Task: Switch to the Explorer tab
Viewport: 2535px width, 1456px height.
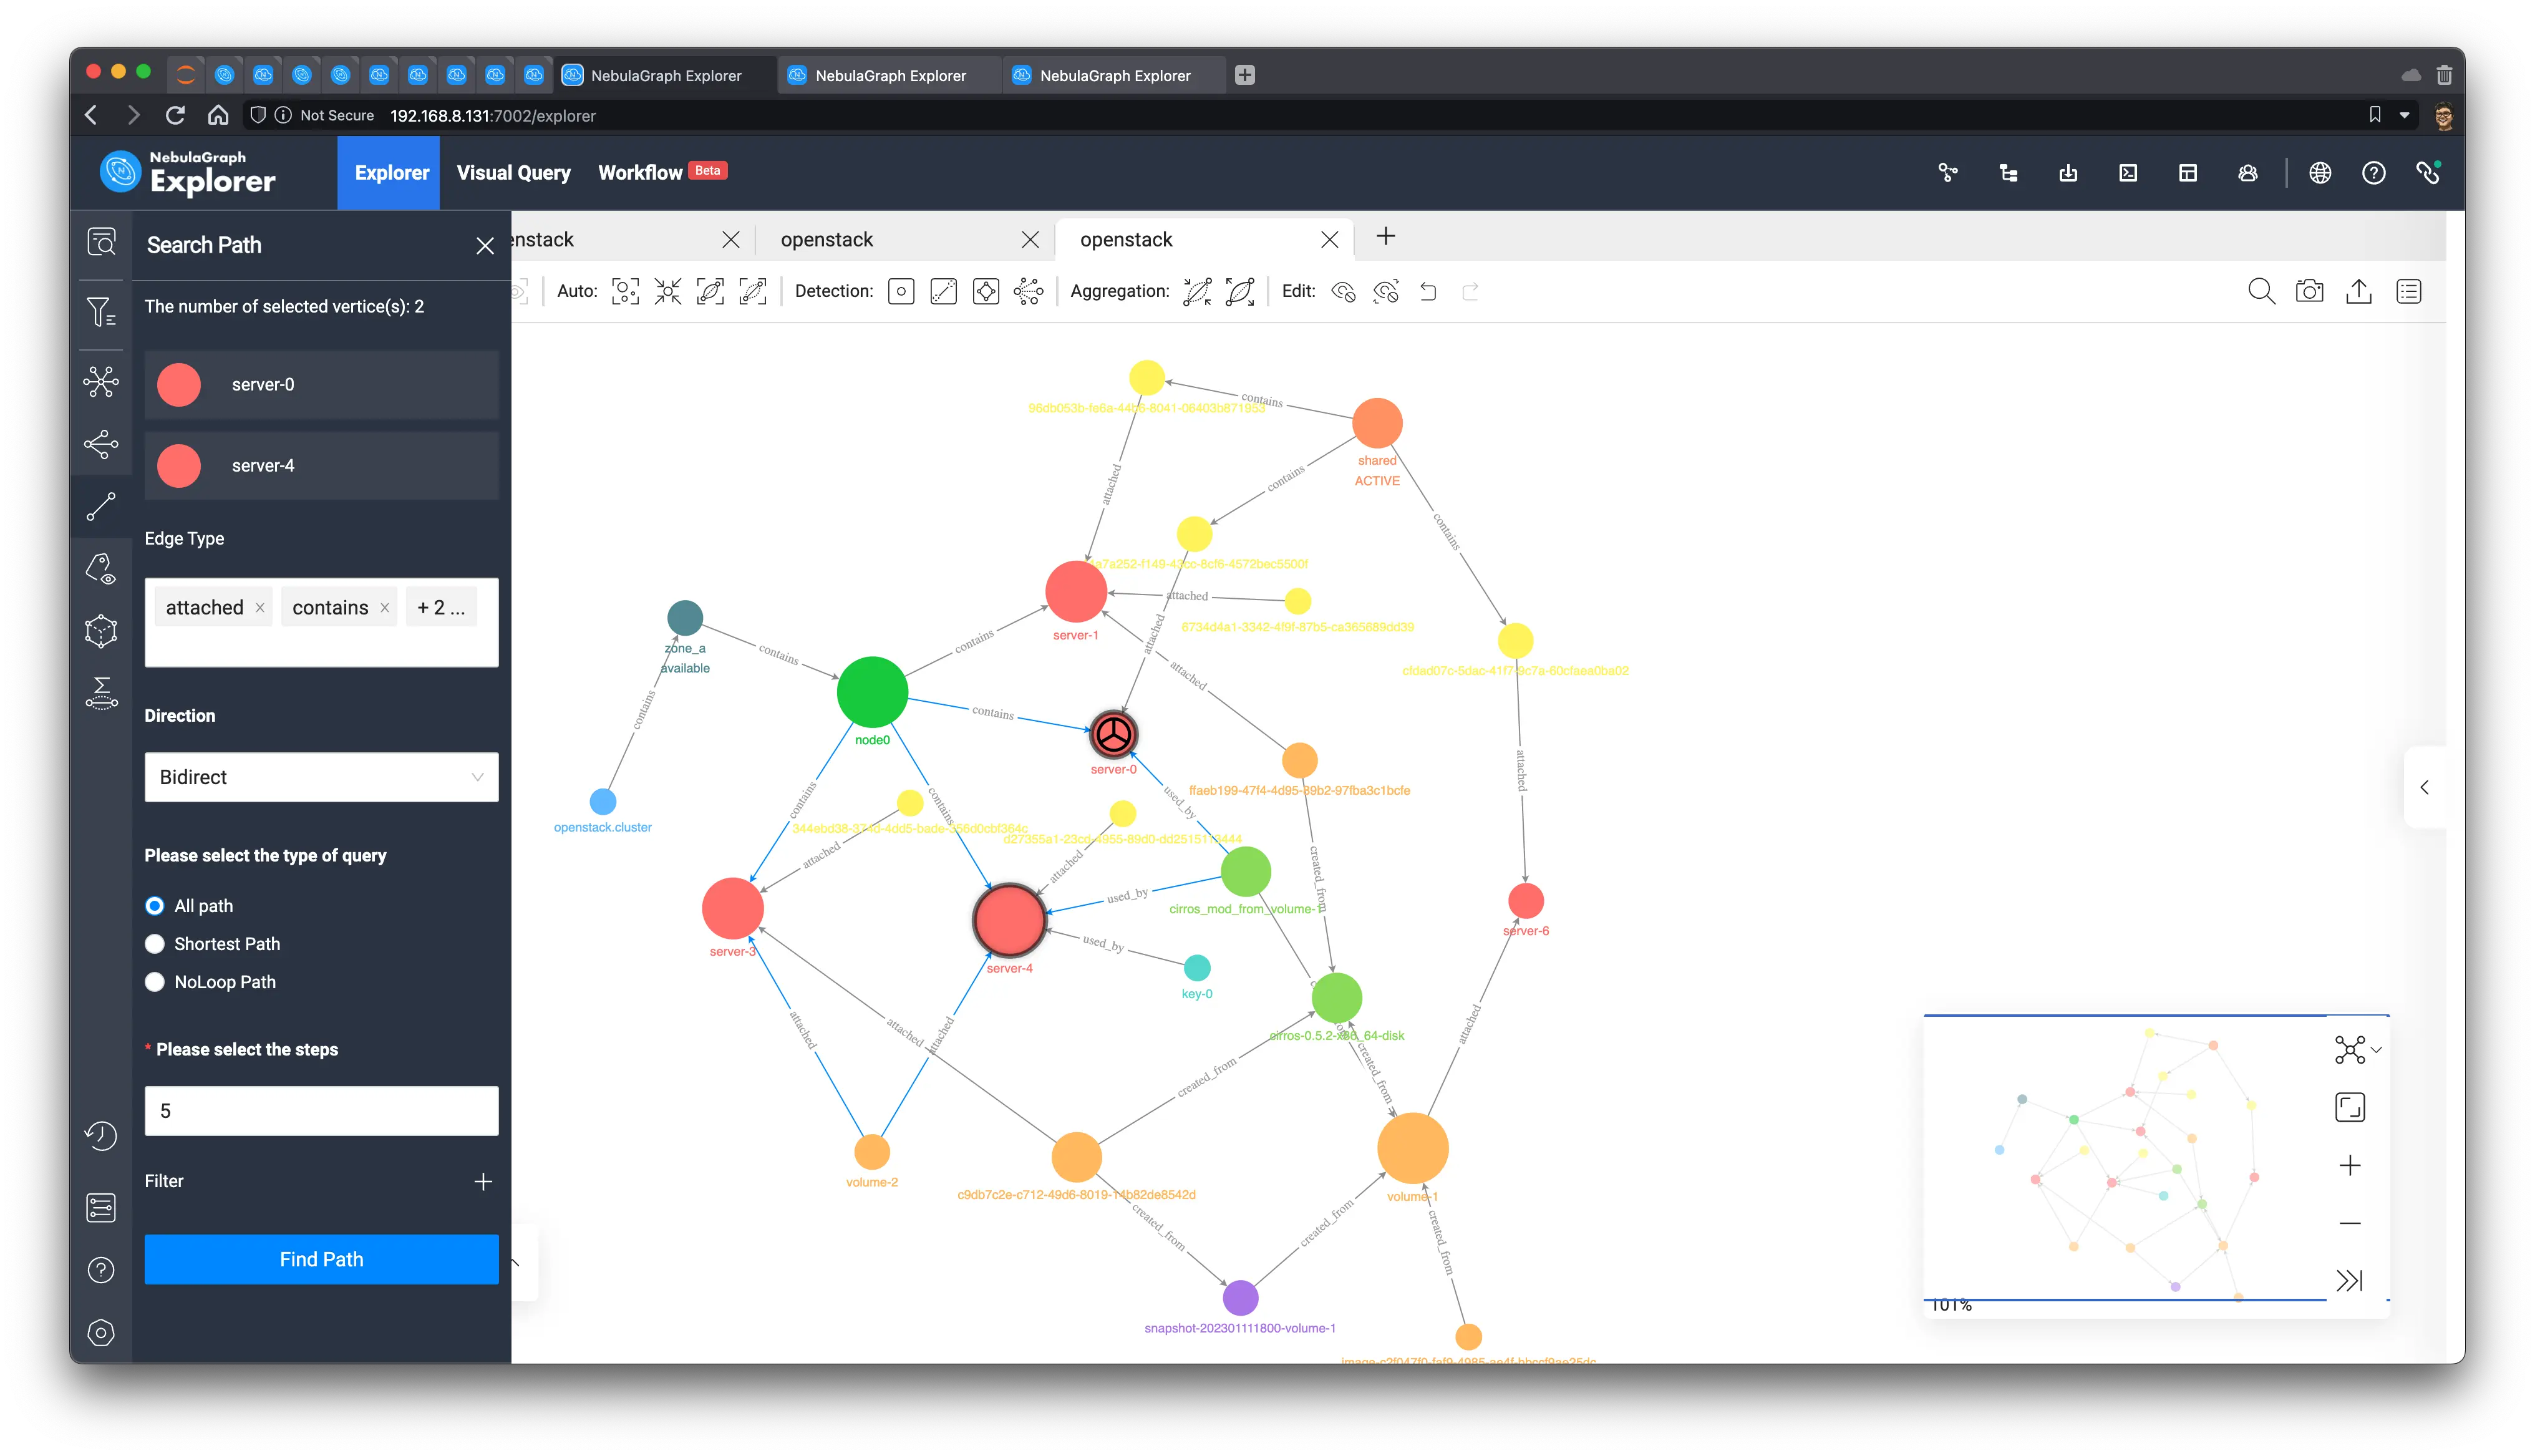Action: [x=390, y=172]
